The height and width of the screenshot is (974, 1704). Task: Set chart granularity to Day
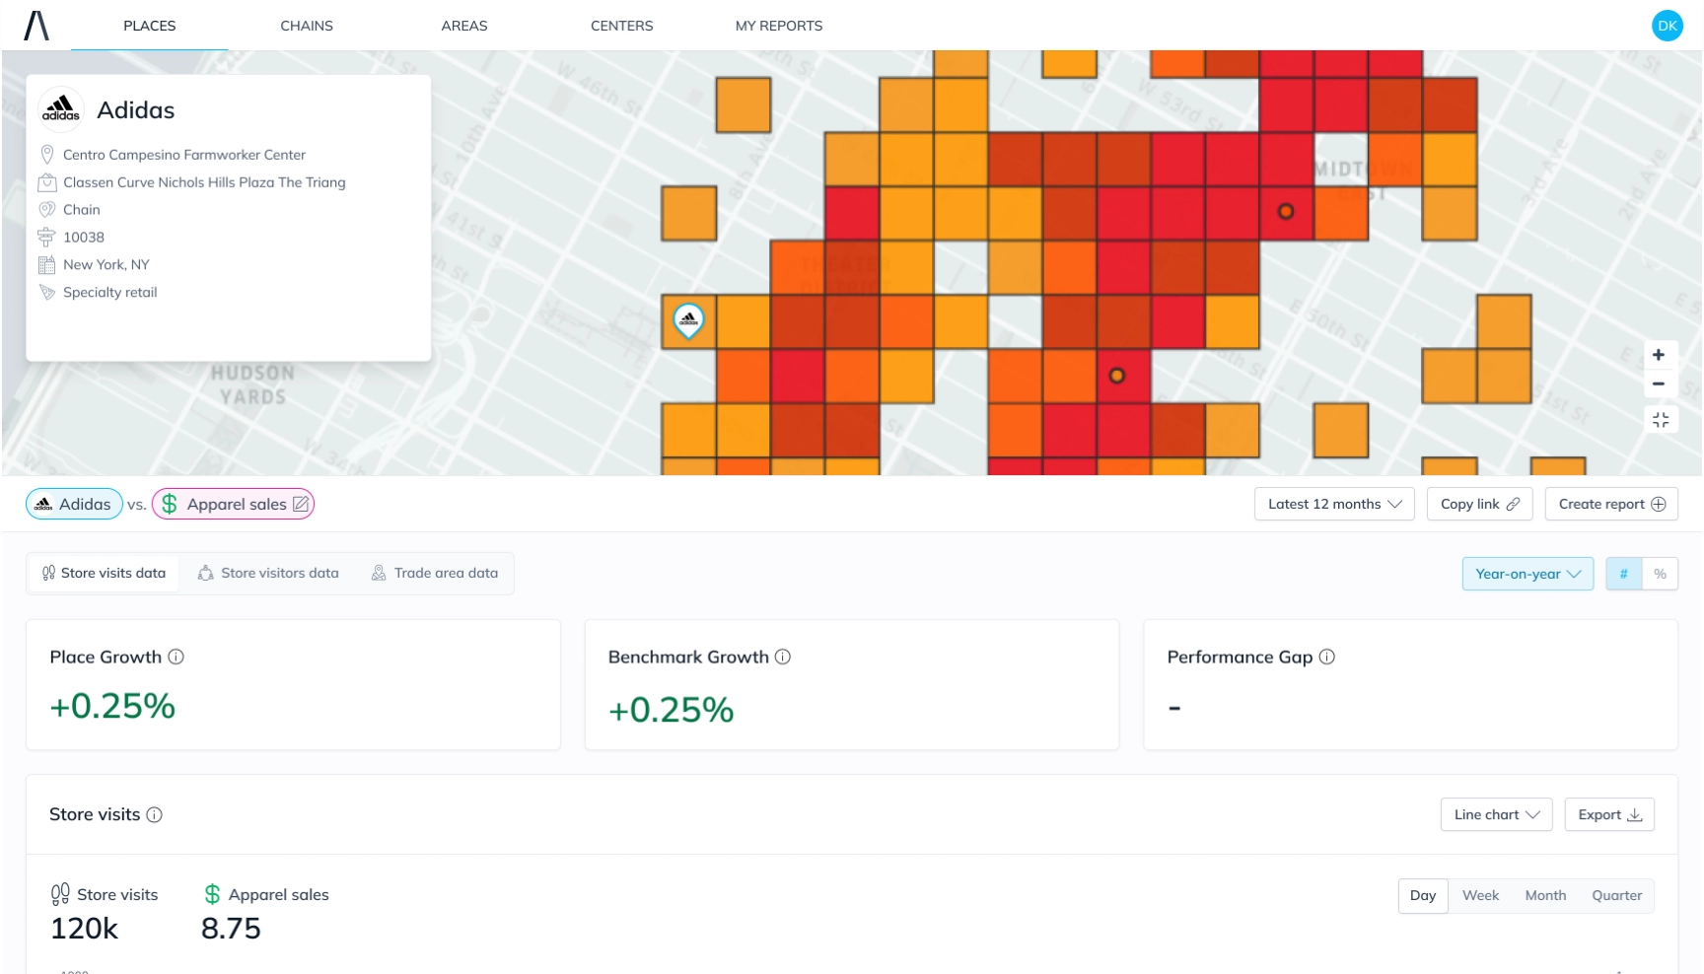point(1423,895)
